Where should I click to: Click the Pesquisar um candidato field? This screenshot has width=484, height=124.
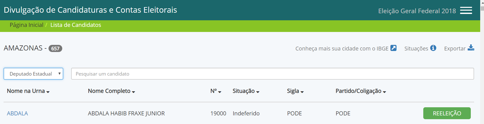coord(272,74)
